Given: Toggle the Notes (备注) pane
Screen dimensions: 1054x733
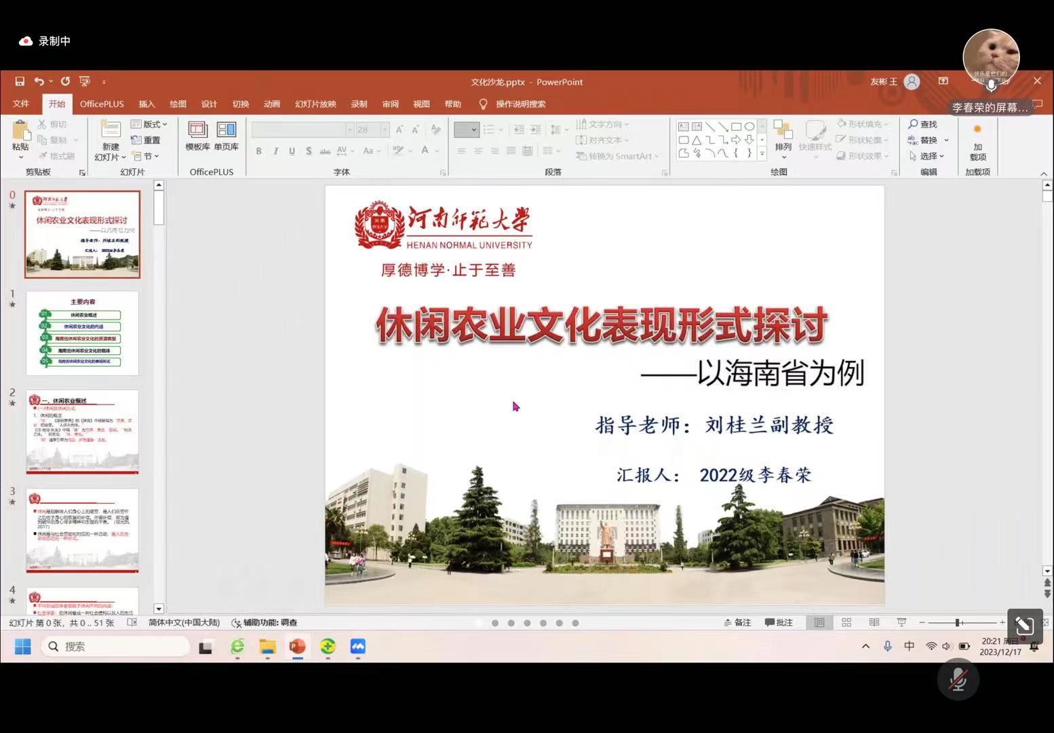Looking at the screenshot, I should tap(738, 622).
